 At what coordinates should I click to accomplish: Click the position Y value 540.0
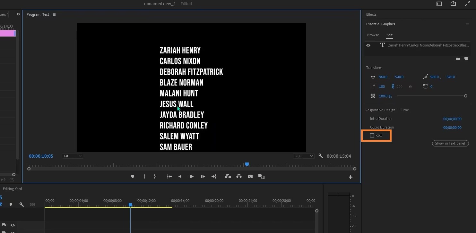pyautogui.click(x=399, y=77)
